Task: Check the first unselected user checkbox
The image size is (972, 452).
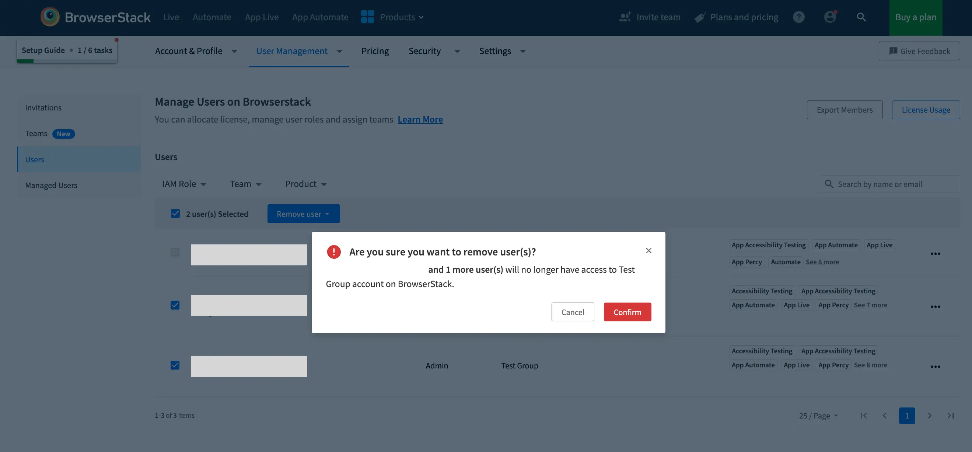Action: click(x=175, y=252)
